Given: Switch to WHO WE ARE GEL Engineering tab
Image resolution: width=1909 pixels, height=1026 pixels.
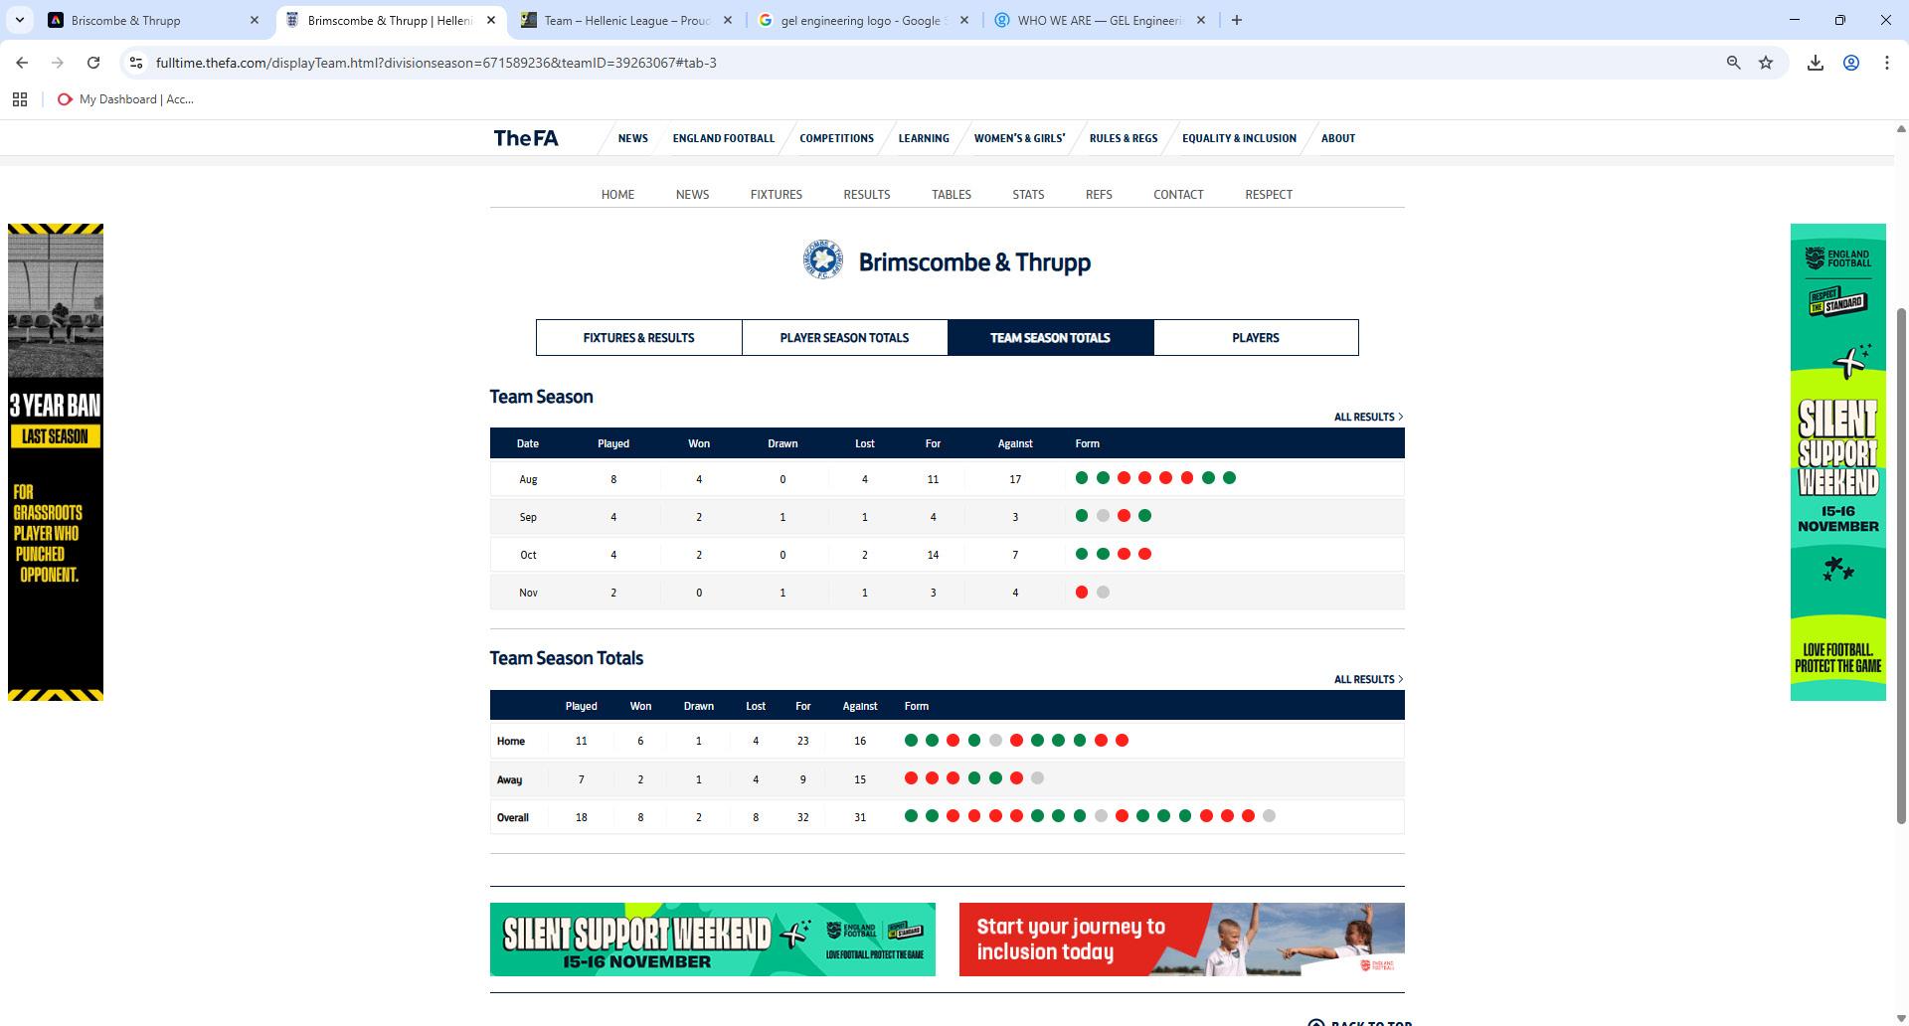Looking at the screenshot, I should pyautogui.click(x=1101, y=20).
